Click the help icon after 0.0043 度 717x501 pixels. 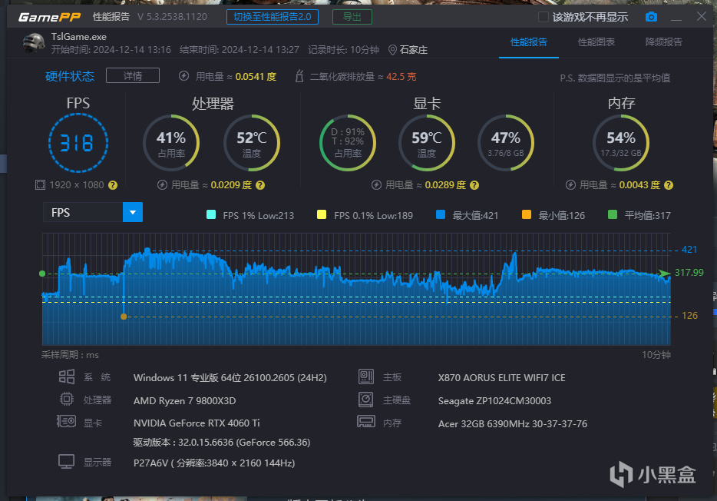click(669, 185)
